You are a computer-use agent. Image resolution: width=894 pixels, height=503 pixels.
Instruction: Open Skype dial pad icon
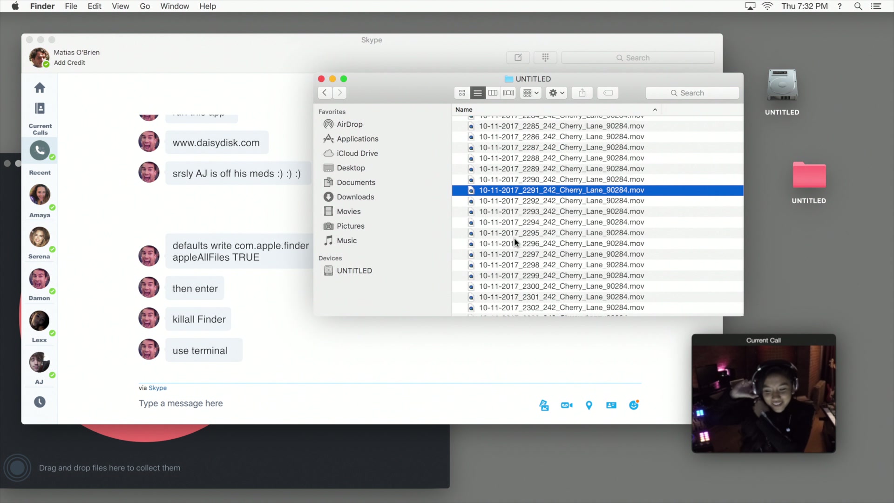point(545,57)
